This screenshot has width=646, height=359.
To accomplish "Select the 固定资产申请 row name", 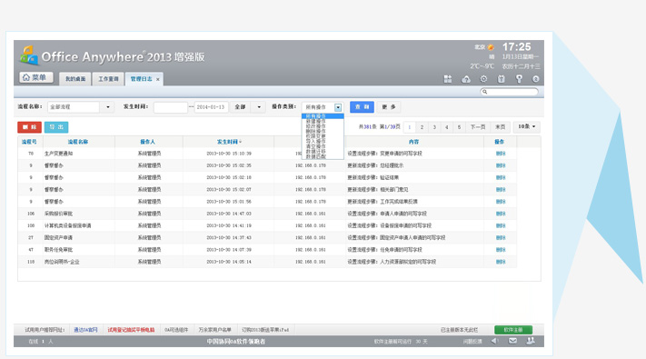I will click(58, 237).
